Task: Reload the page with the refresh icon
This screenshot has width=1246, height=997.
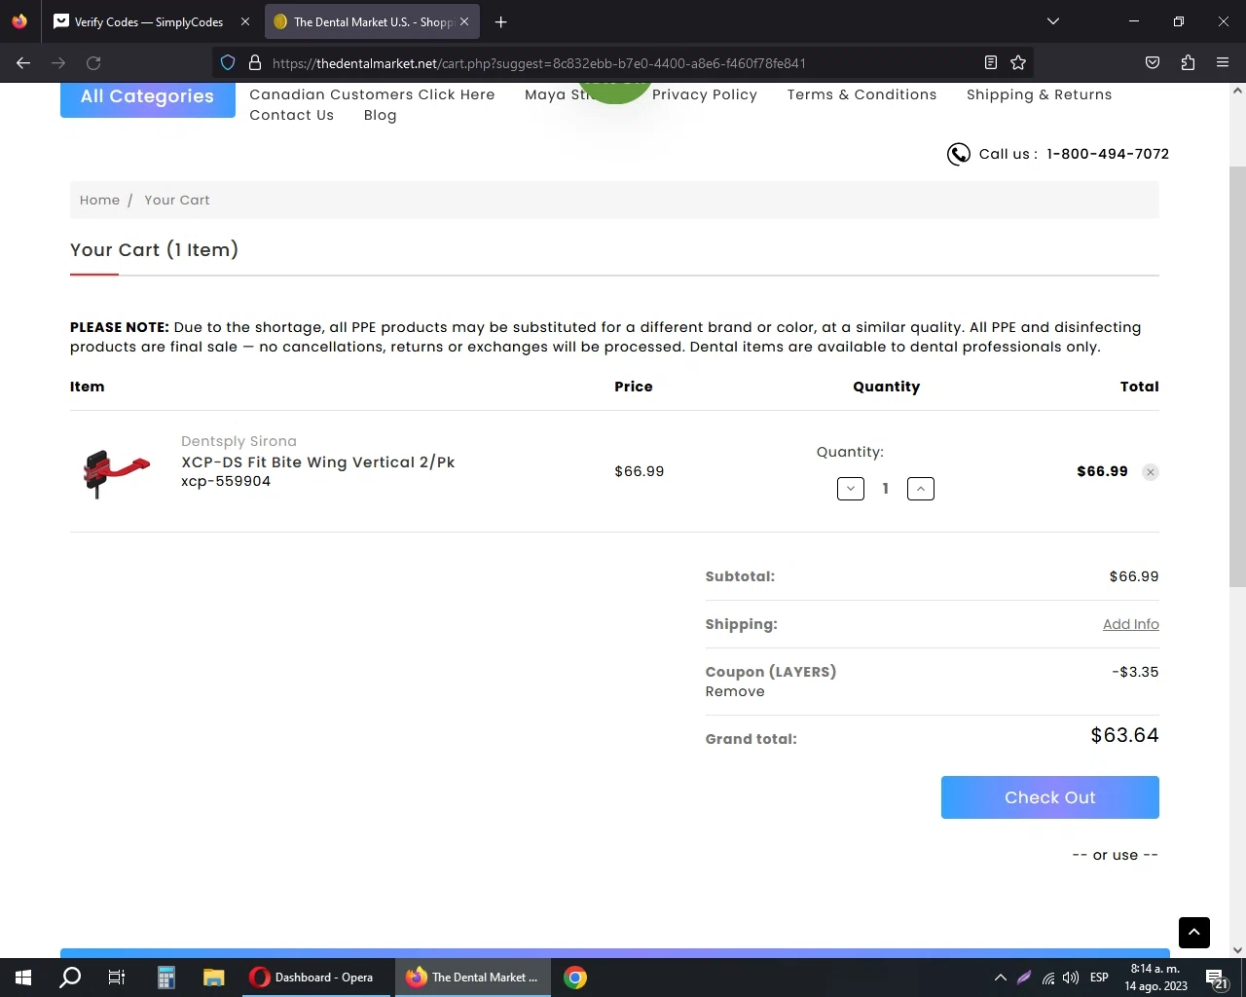Action: pyautogui.click(x=93, y=63)
